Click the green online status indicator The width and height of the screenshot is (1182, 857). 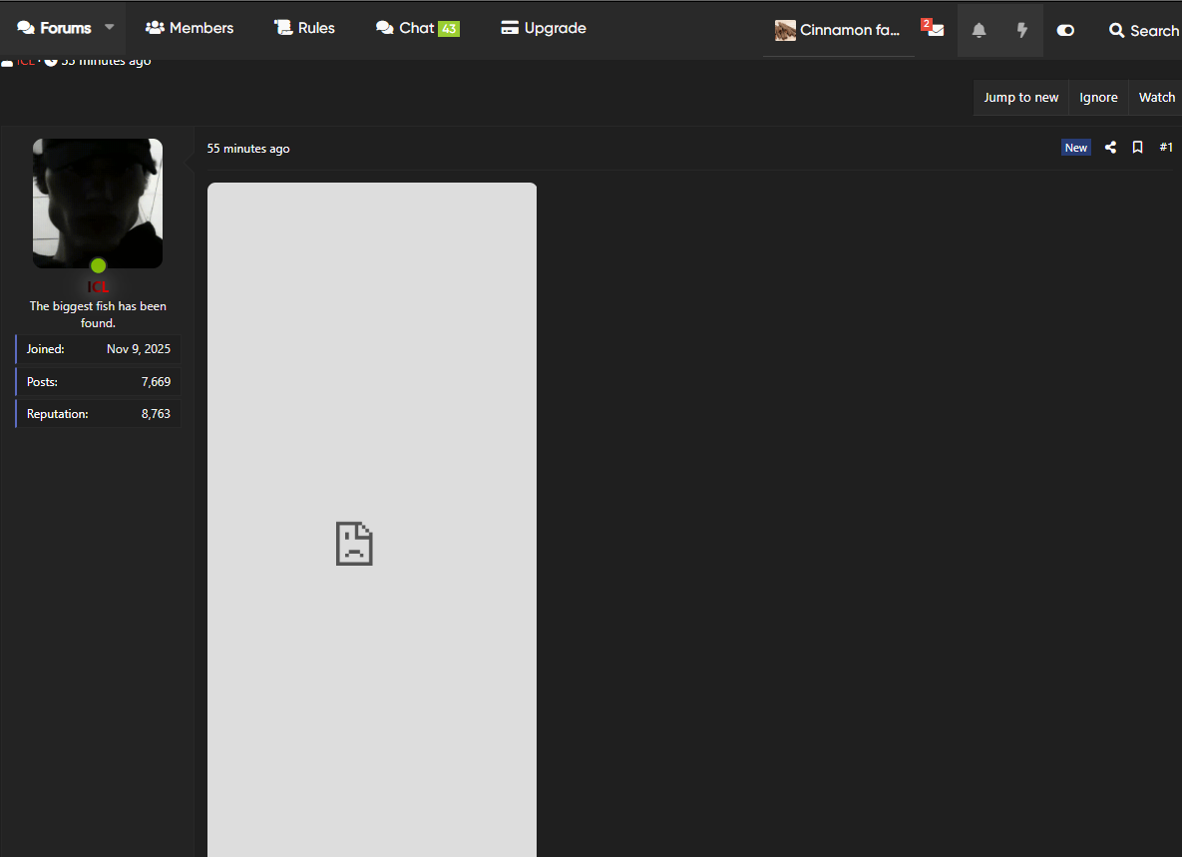click(x=98, y=265)
